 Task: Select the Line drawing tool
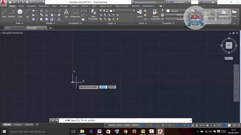(x=4, y=13)
